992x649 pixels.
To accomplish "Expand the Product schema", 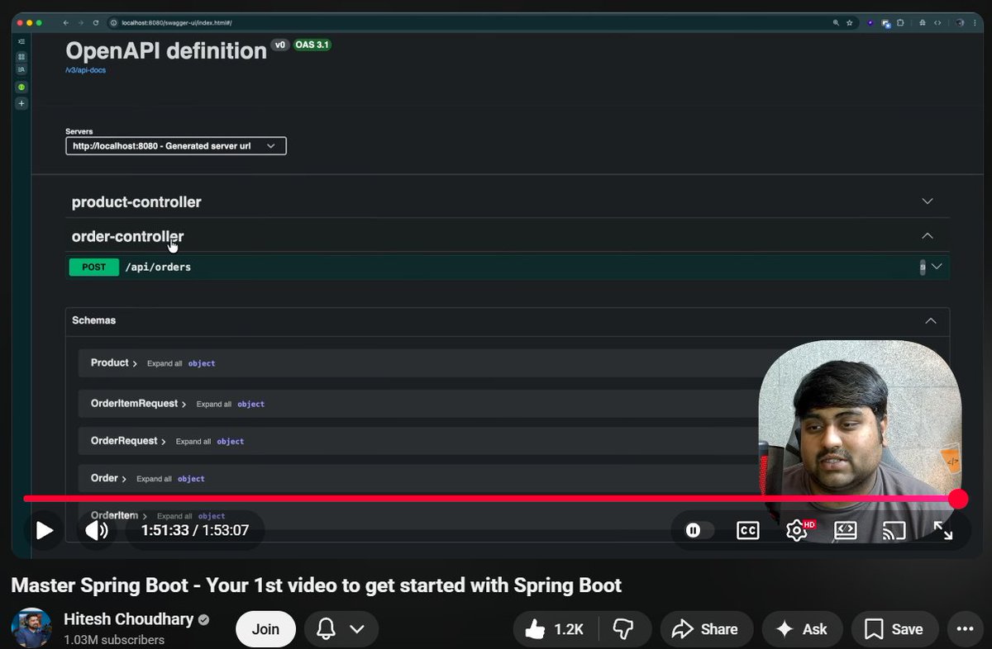I will tap(114, 362).
